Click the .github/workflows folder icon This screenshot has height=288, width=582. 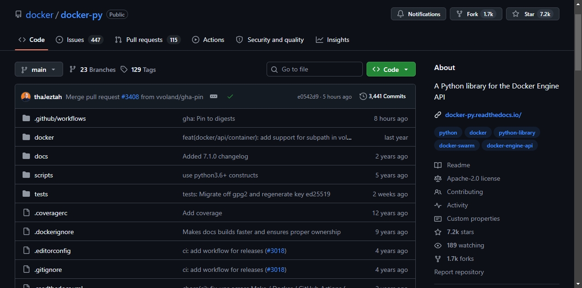[x=26, y=118]
